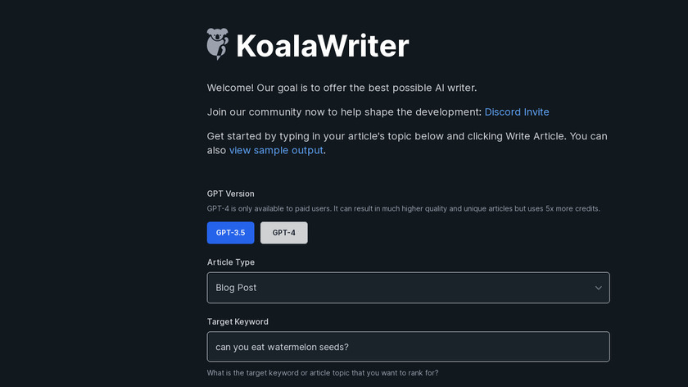The height and width of the screenshot is (387, 688).
Task: Click the selected Blog Post value
Action: point(236,288)
